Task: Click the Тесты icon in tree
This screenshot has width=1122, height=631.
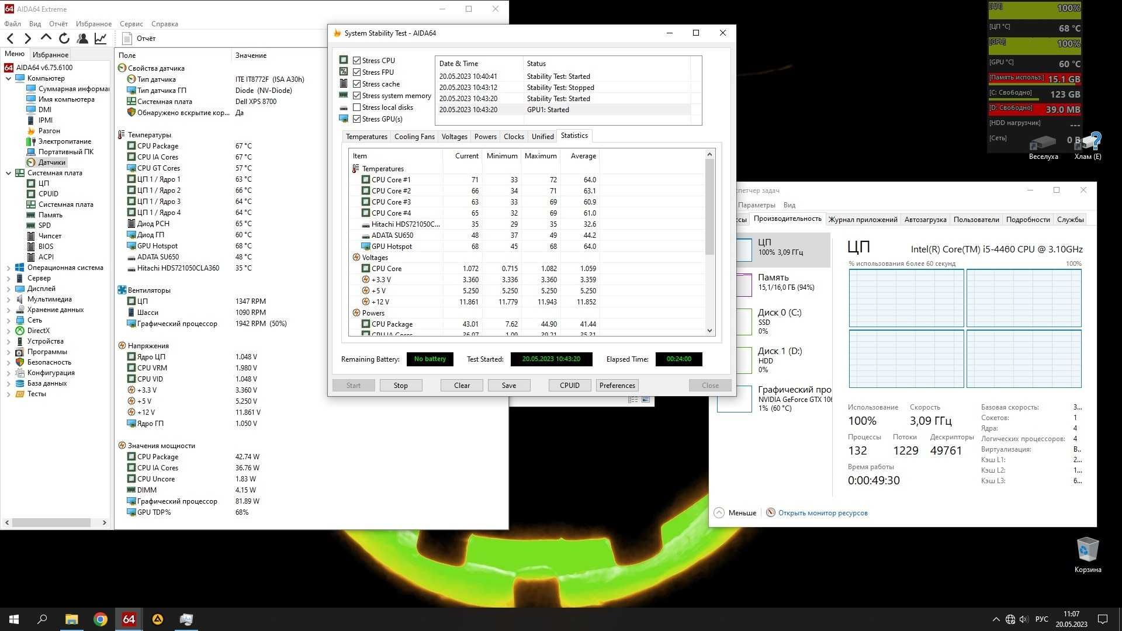Action: 20,394
